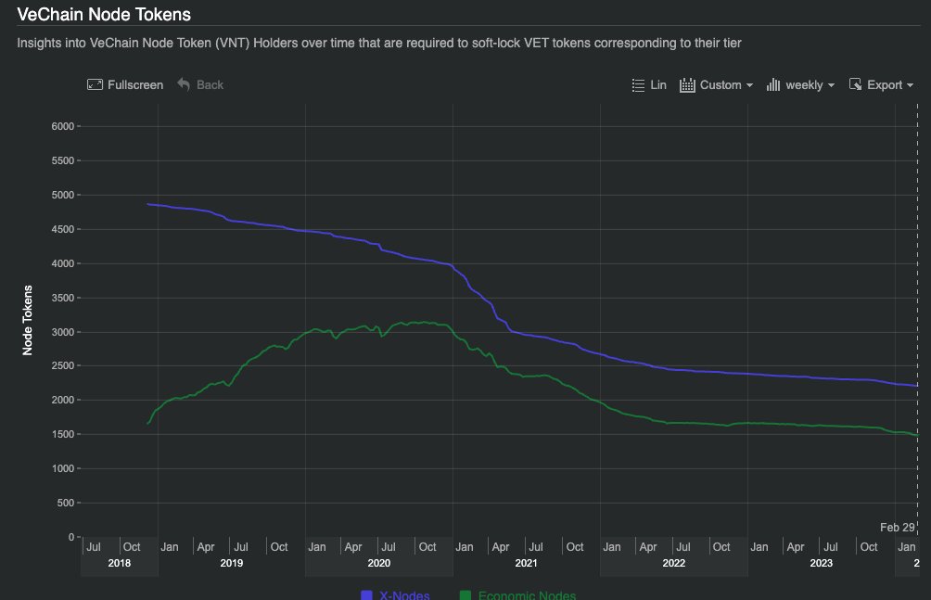Click the 3500 y-axis tick label
This screenshot has height=600, width=931.
(x=63, y=298)
